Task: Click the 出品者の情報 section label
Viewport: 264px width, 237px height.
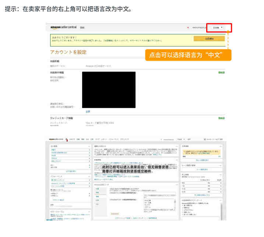Action: click(57, 73)
